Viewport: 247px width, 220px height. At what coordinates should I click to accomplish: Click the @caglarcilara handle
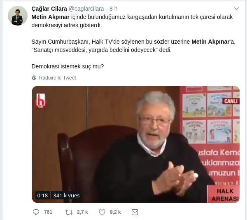click(x=86, y=9)
